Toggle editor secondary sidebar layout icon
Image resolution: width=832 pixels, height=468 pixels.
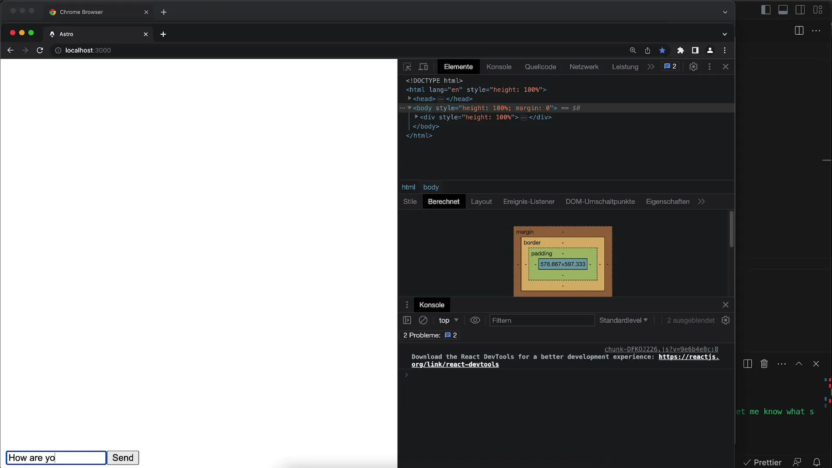800,10
